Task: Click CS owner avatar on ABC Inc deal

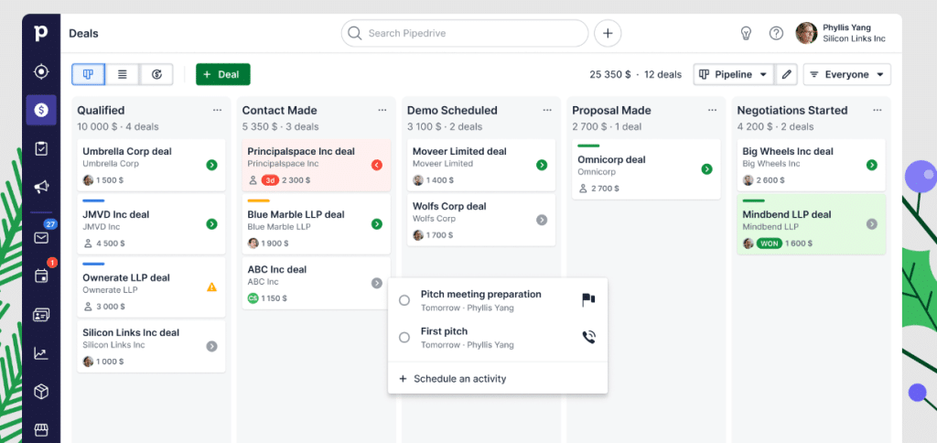Action: 253,297
